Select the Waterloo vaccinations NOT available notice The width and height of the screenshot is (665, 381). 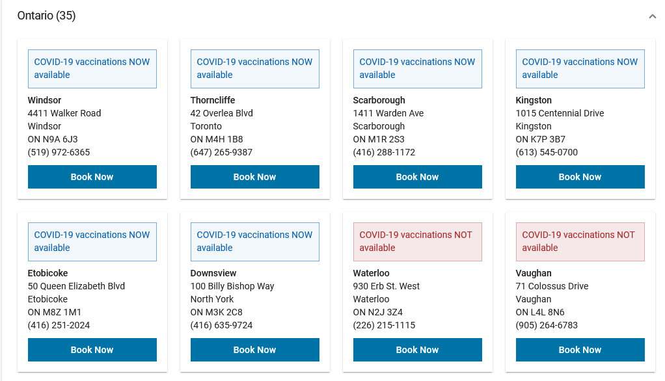point(417,242)
